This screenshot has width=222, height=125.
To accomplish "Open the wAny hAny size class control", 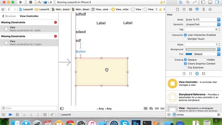I will tap(104, 109).
